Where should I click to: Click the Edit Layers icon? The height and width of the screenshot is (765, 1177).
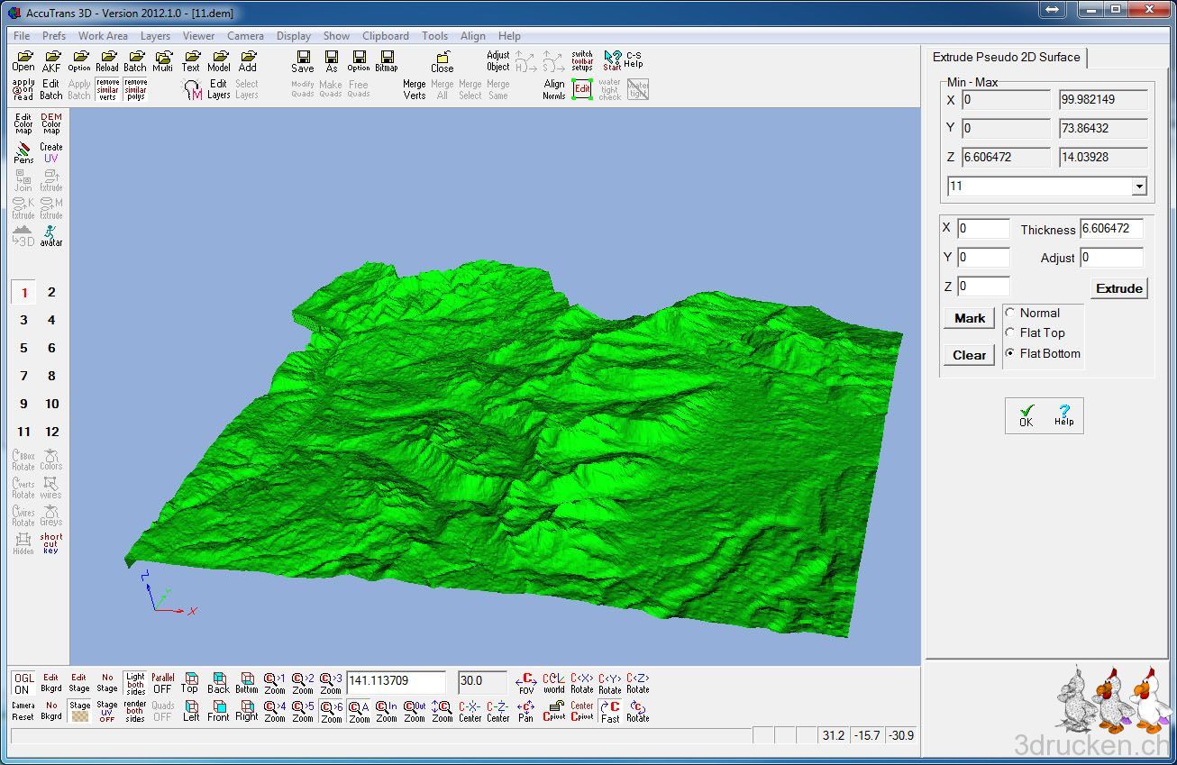click(x=218, y=89)
